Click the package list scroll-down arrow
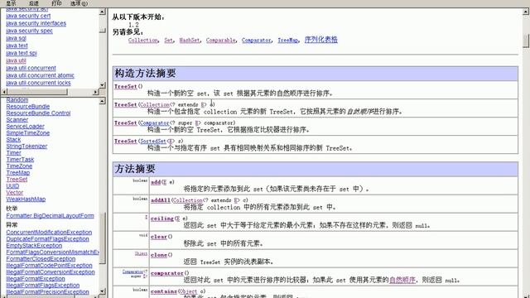The width and height of the screenshot is (530, 298). (x=103, y=85)
